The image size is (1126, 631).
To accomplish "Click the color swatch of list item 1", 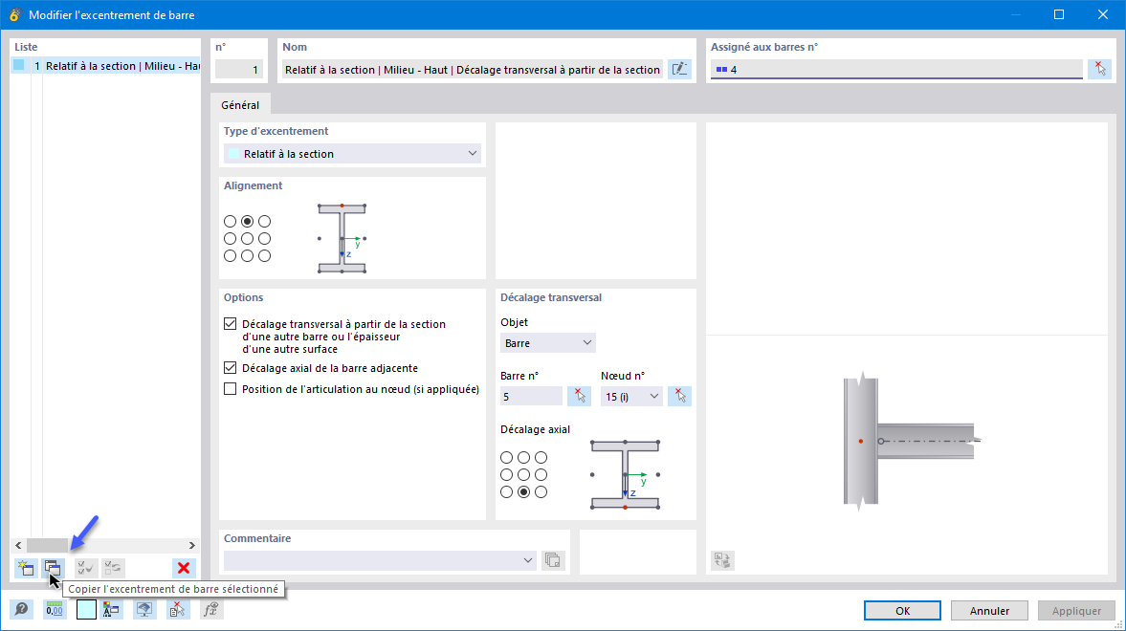I will tap(19, 65).
